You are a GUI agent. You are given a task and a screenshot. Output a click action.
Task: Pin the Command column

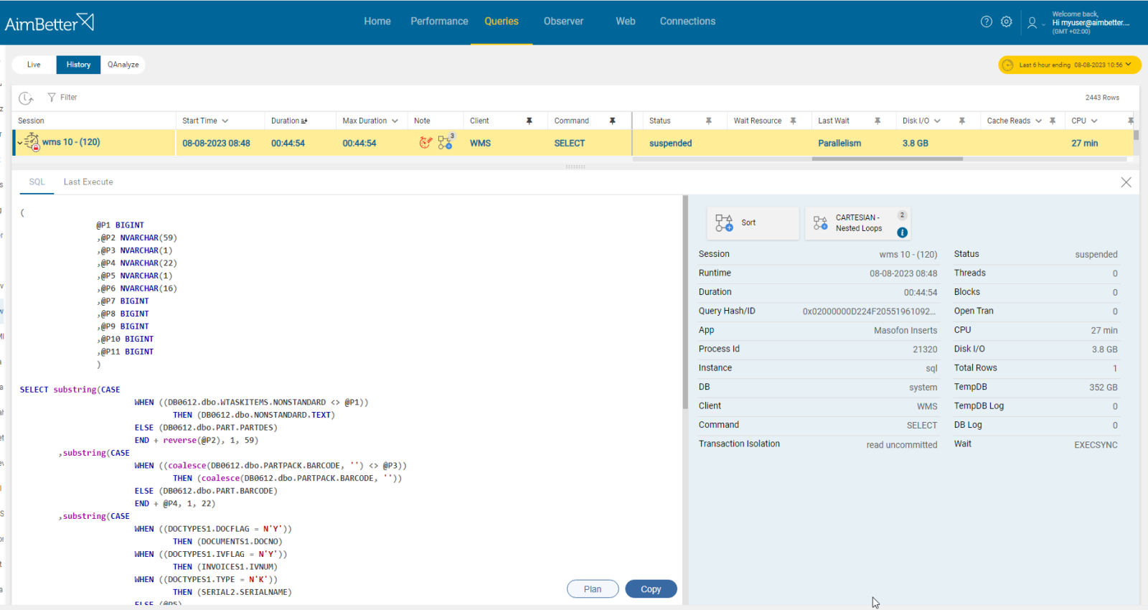(613, 121)
